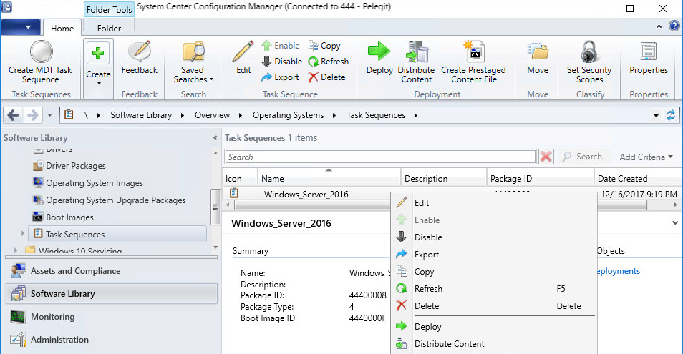Go back with the navigation arrow
This screenshot has height=354, width=683.
(13, 115)
